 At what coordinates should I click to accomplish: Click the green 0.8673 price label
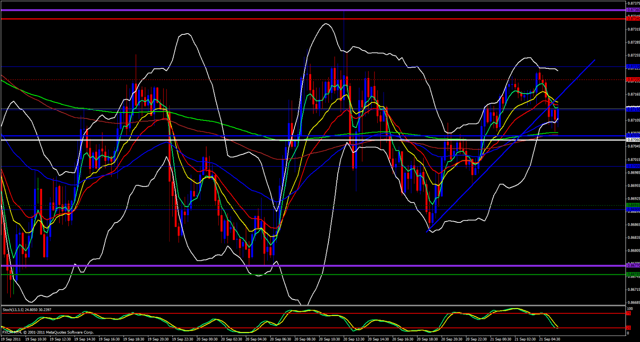click(x=633, y=274)
